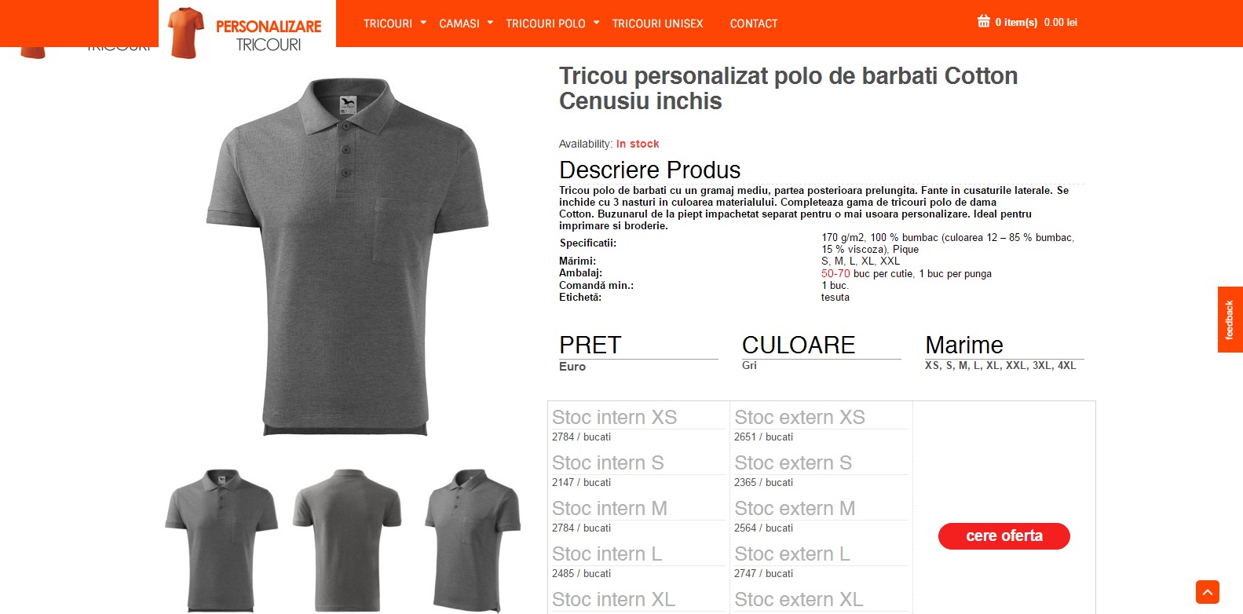
Task: Click the shopping cart icon
Action: click(x=983, y=21)
